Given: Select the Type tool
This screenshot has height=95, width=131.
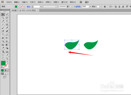Looking at the screenshot, I should 7,21.
